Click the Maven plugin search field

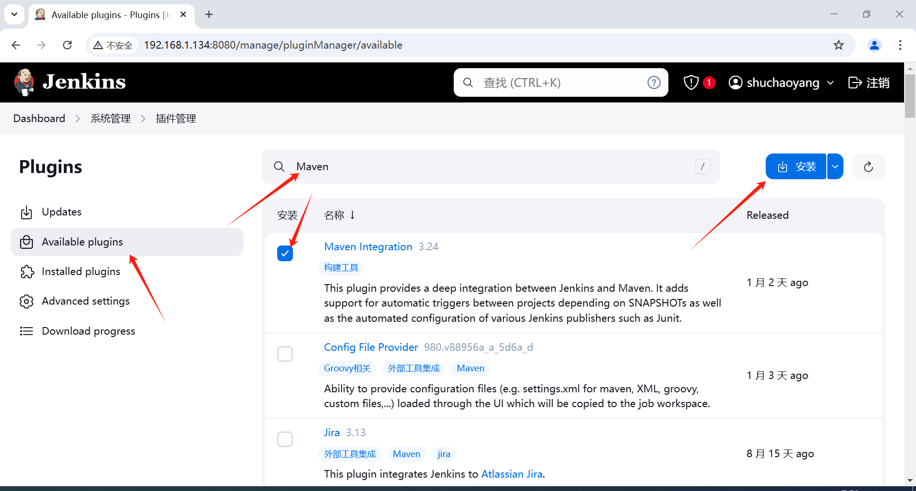[x=490, y=166]
